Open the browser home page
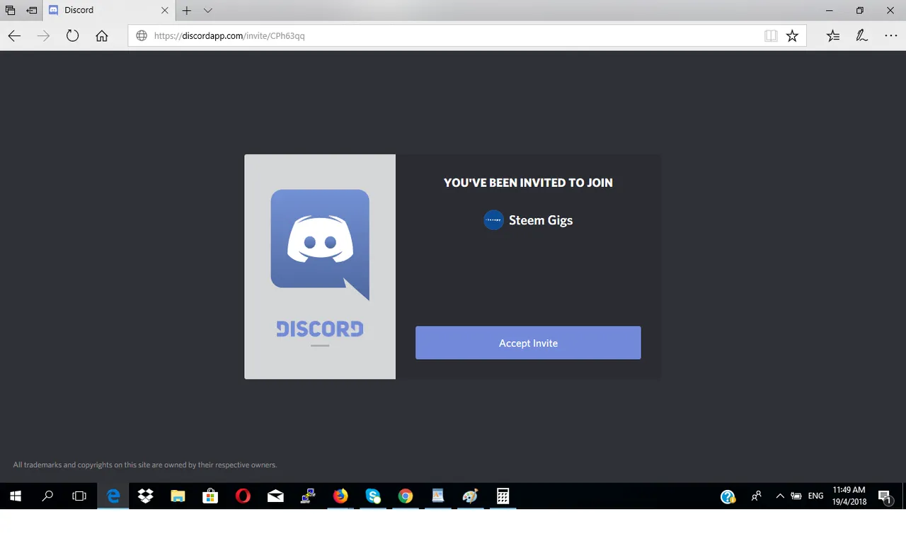The image size is (906, 536). tap(102, 36)
